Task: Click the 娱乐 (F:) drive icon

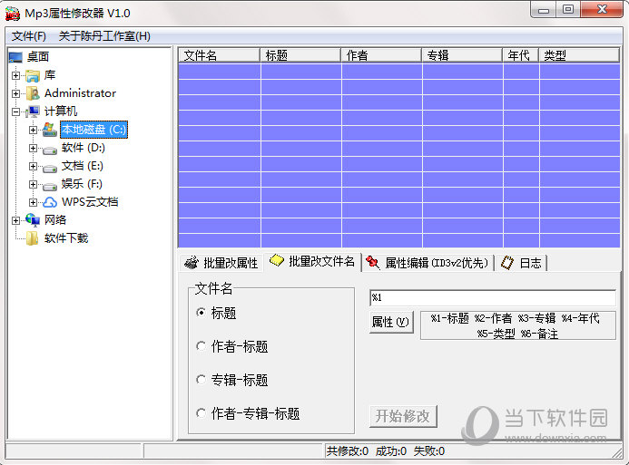Action: pyautogui.click(x=50, y=184)
